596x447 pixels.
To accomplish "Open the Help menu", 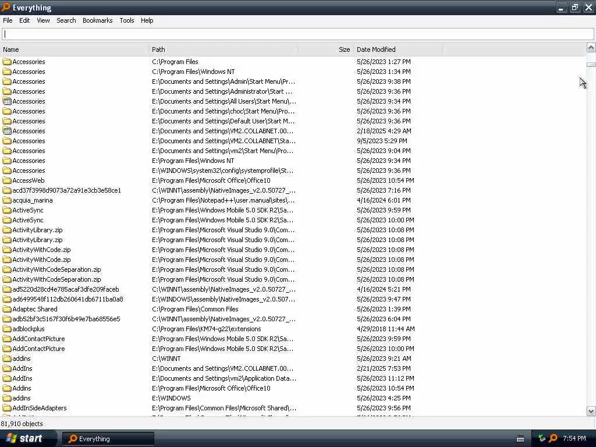I will 147,20.
